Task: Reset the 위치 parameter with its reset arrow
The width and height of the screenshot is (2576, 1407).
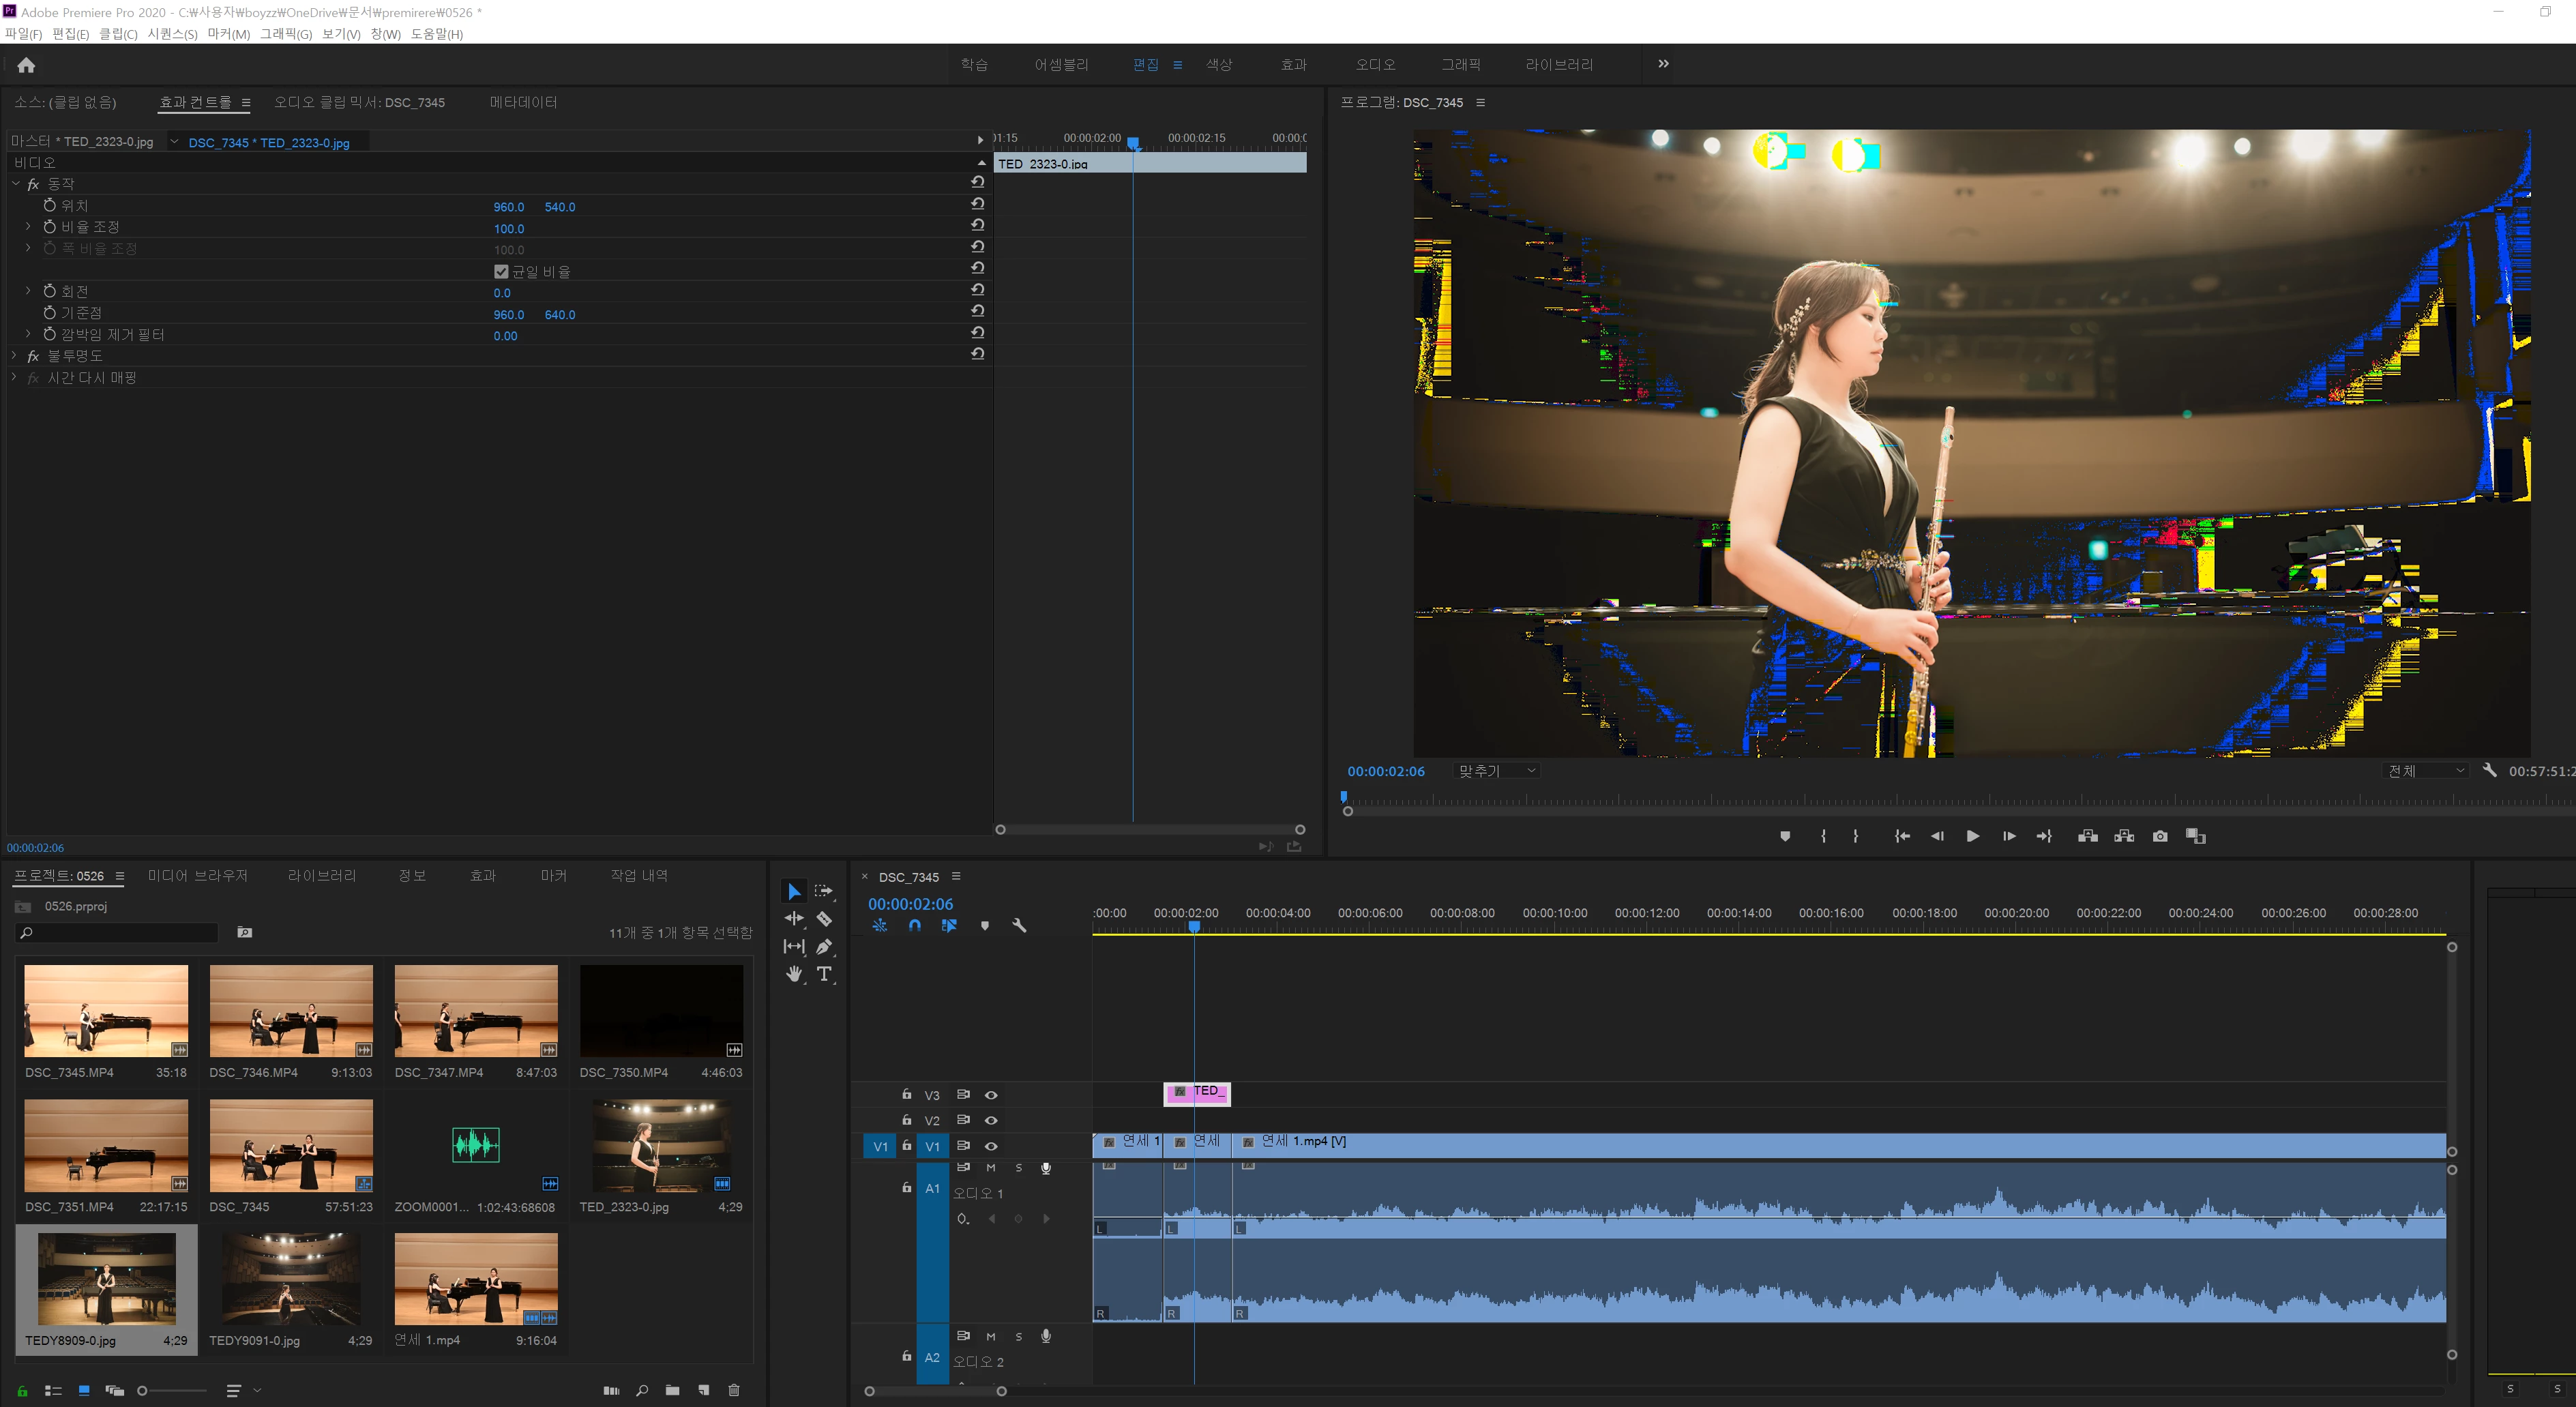Action: point(977,204)
